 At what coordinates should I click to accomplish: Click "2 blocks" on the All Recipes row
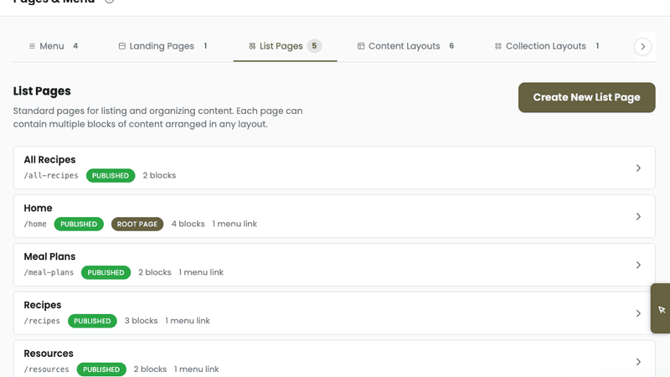tap(159, 175)
